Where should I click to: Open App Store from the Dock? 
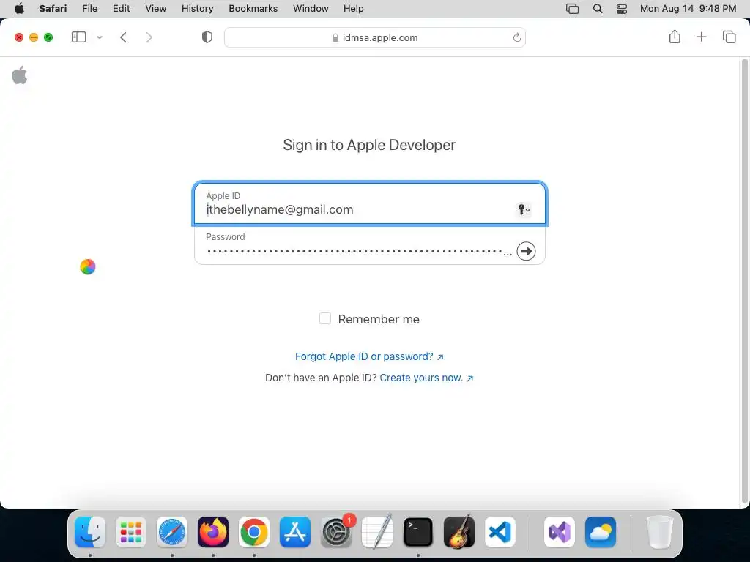tap(295, 532)
